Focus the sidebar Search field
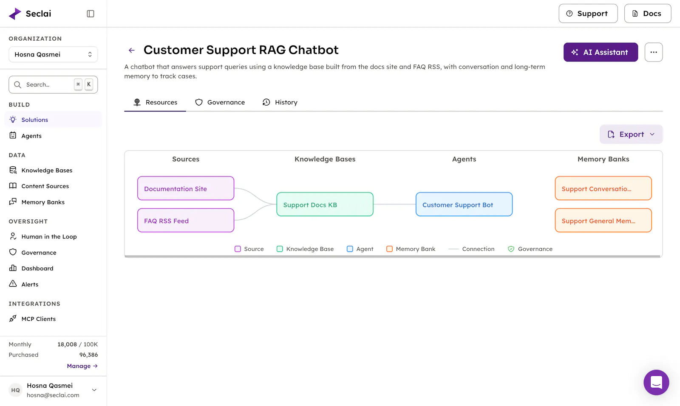The image size is (680, 406). (53, 84)
